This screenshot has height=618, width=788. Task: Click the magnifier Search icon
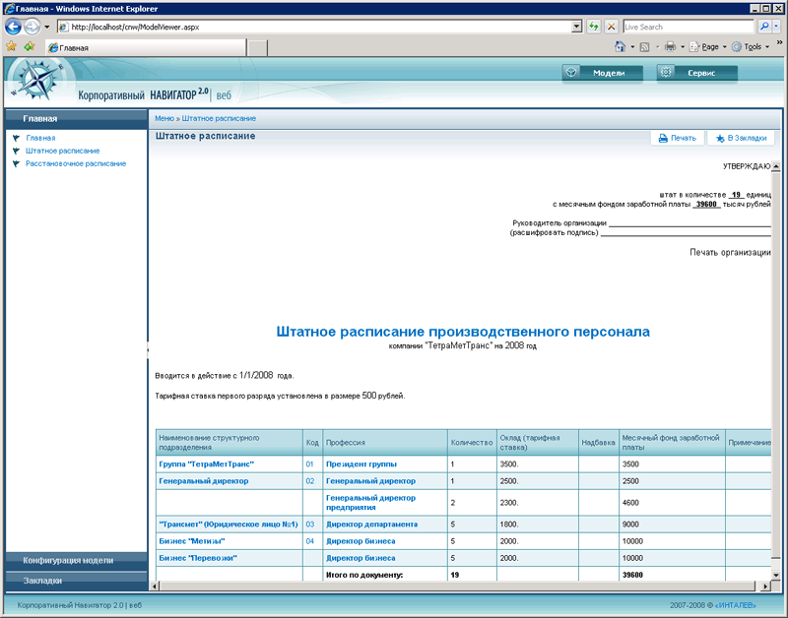764,27
